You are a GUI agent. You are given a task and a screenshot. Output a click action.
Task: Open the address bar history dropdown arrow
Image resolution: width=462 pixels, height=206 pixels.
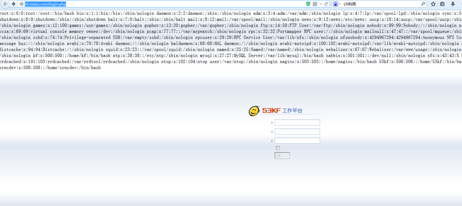(321, 4)
